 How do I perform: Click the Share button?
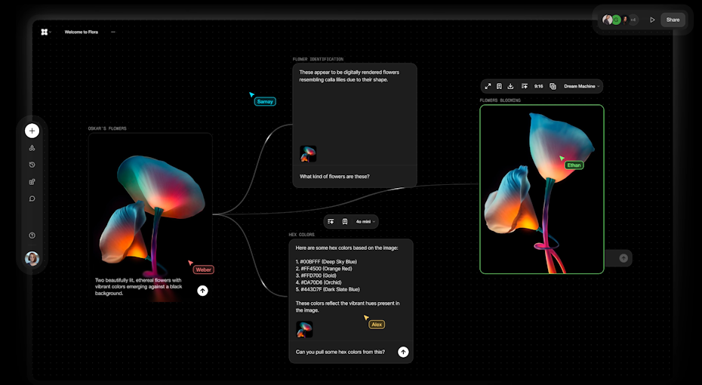click(x=673, y=20)
